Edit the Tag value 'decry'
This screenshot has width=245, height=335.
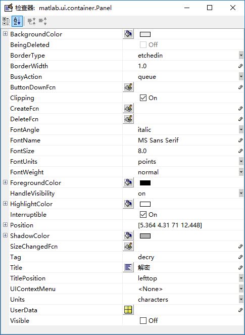click(x=146, y=257)
